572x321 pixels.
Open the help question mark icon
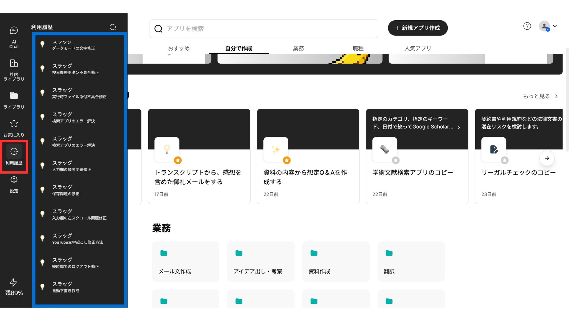(x=527, y=26)
